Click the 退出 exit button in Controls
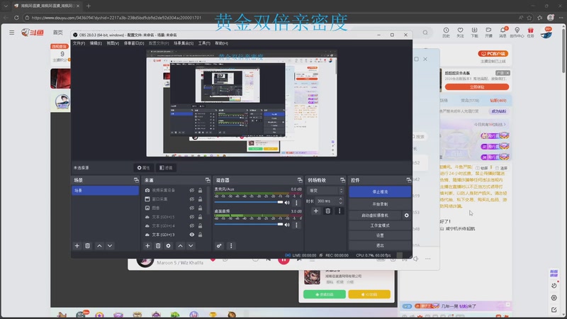Image resolution: width=567 pixels, height=319 pixels. pyautogui.click(x=380, y=245)
